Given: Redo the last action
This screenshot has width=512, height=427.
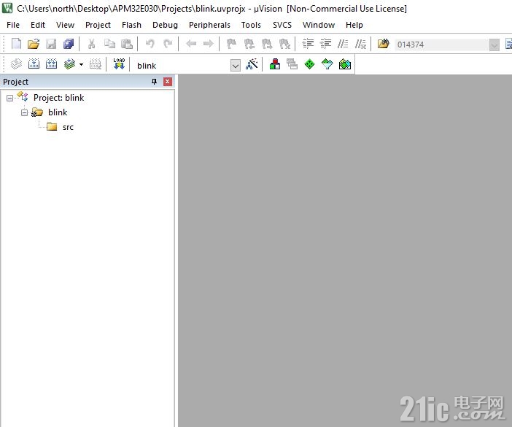Looking at the screenshot, I should (168, 44).
